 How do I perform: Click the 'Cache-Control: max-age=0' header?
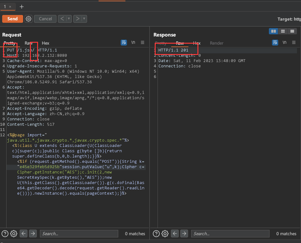pos(37,61)
